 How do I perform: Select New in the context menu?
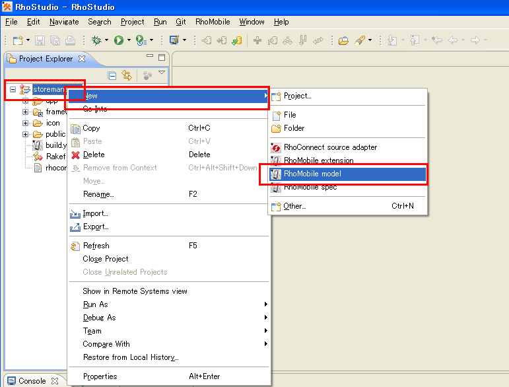pos(169,96)
